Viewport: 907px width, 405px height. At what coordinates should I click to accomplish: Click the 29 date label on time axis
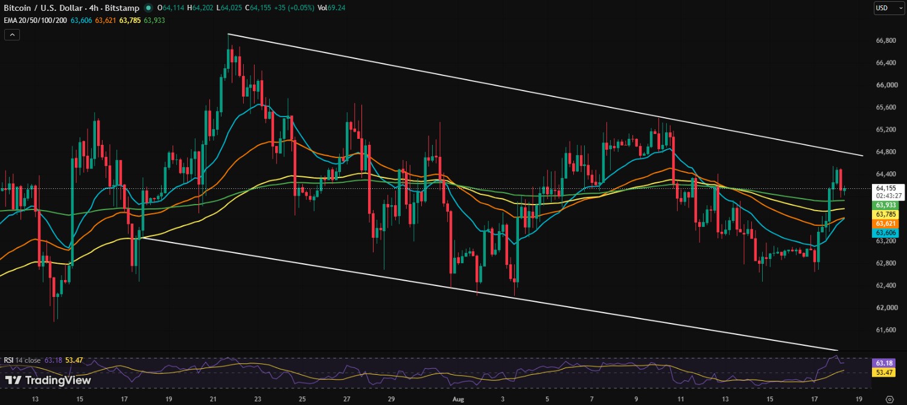click(x=391, y=399)
